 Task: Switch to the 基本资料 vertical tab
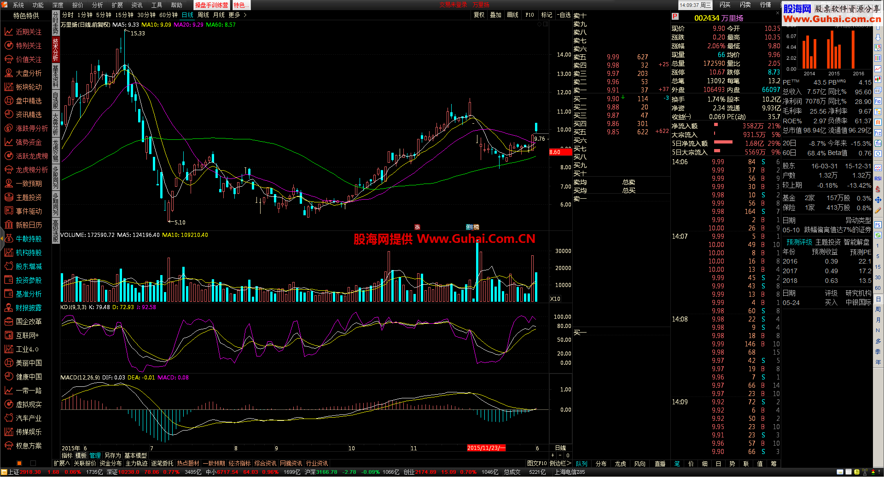(x=55, y=76)
